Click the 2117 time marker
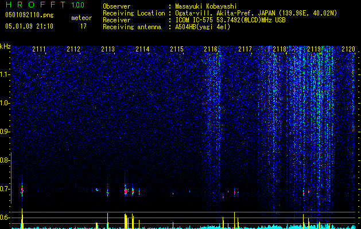The width and height of the screenshot is (361, 229). click(x=245, y=49)
